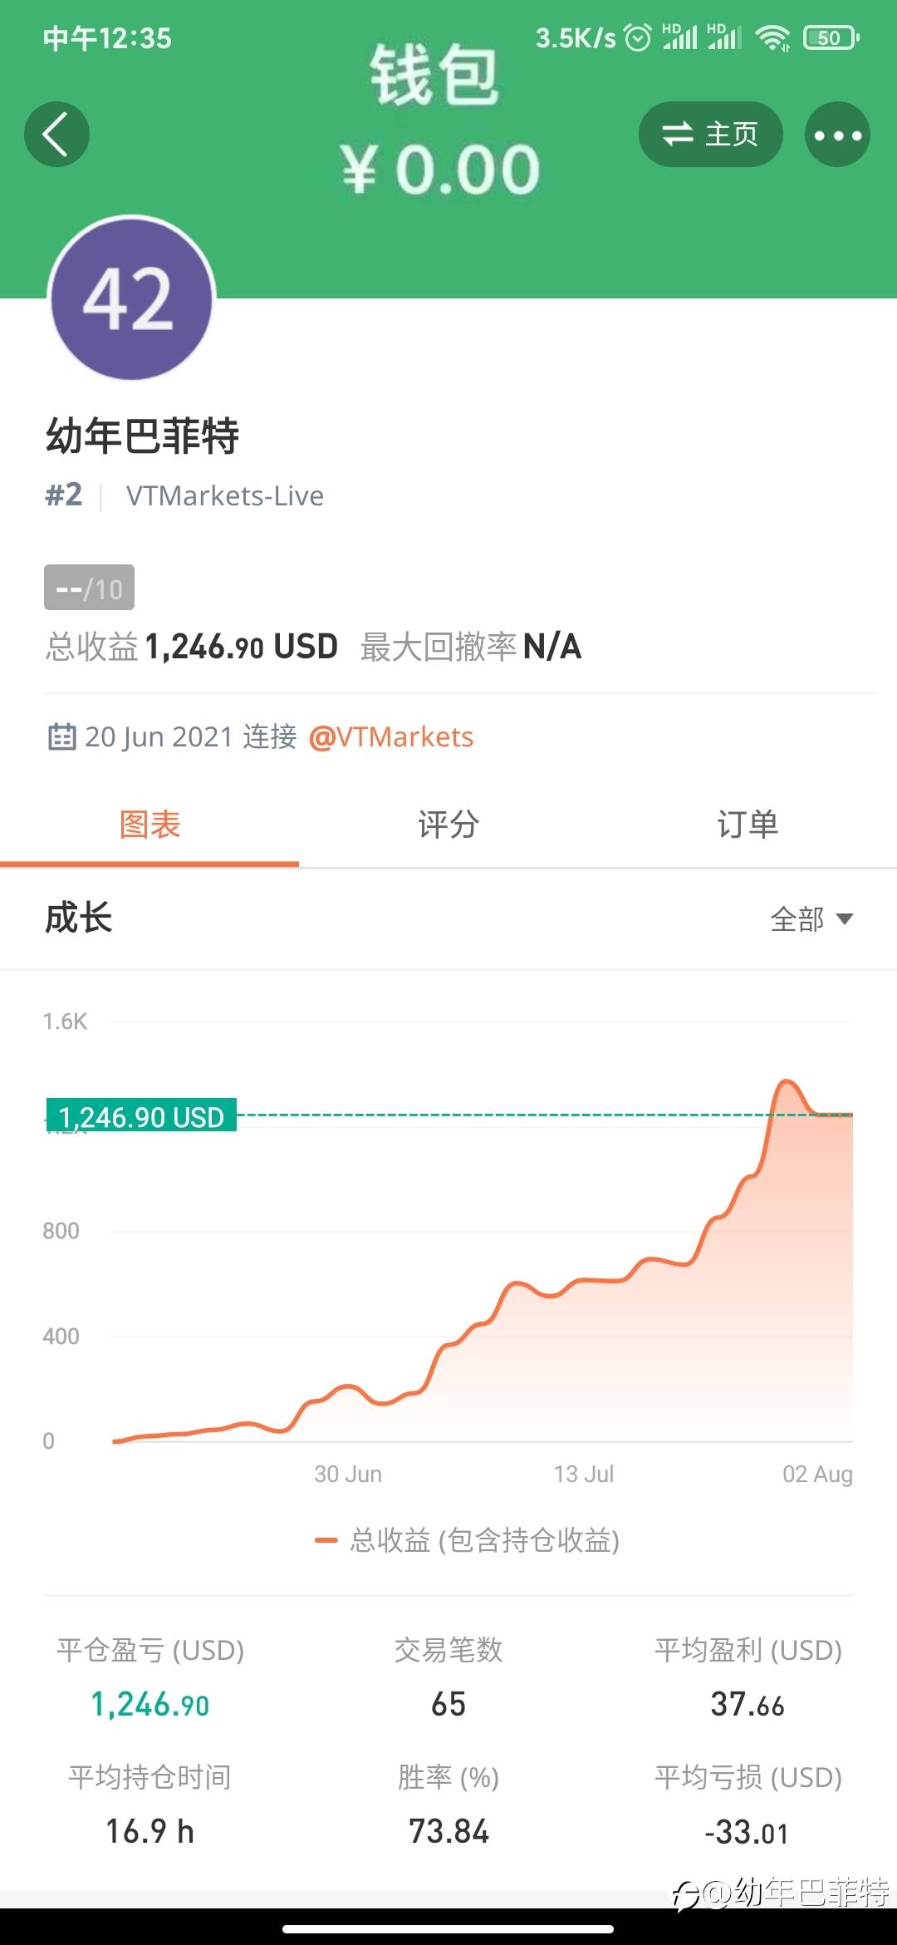Screen dimensions: 897x1945
Task: Tap the calendar icon beside 20 Jun 2021
Action: tap(61, 736)
